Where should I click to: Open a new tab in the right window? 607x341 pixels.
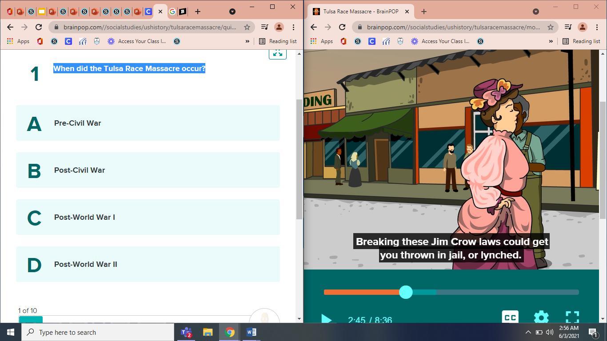pos(424,12)
